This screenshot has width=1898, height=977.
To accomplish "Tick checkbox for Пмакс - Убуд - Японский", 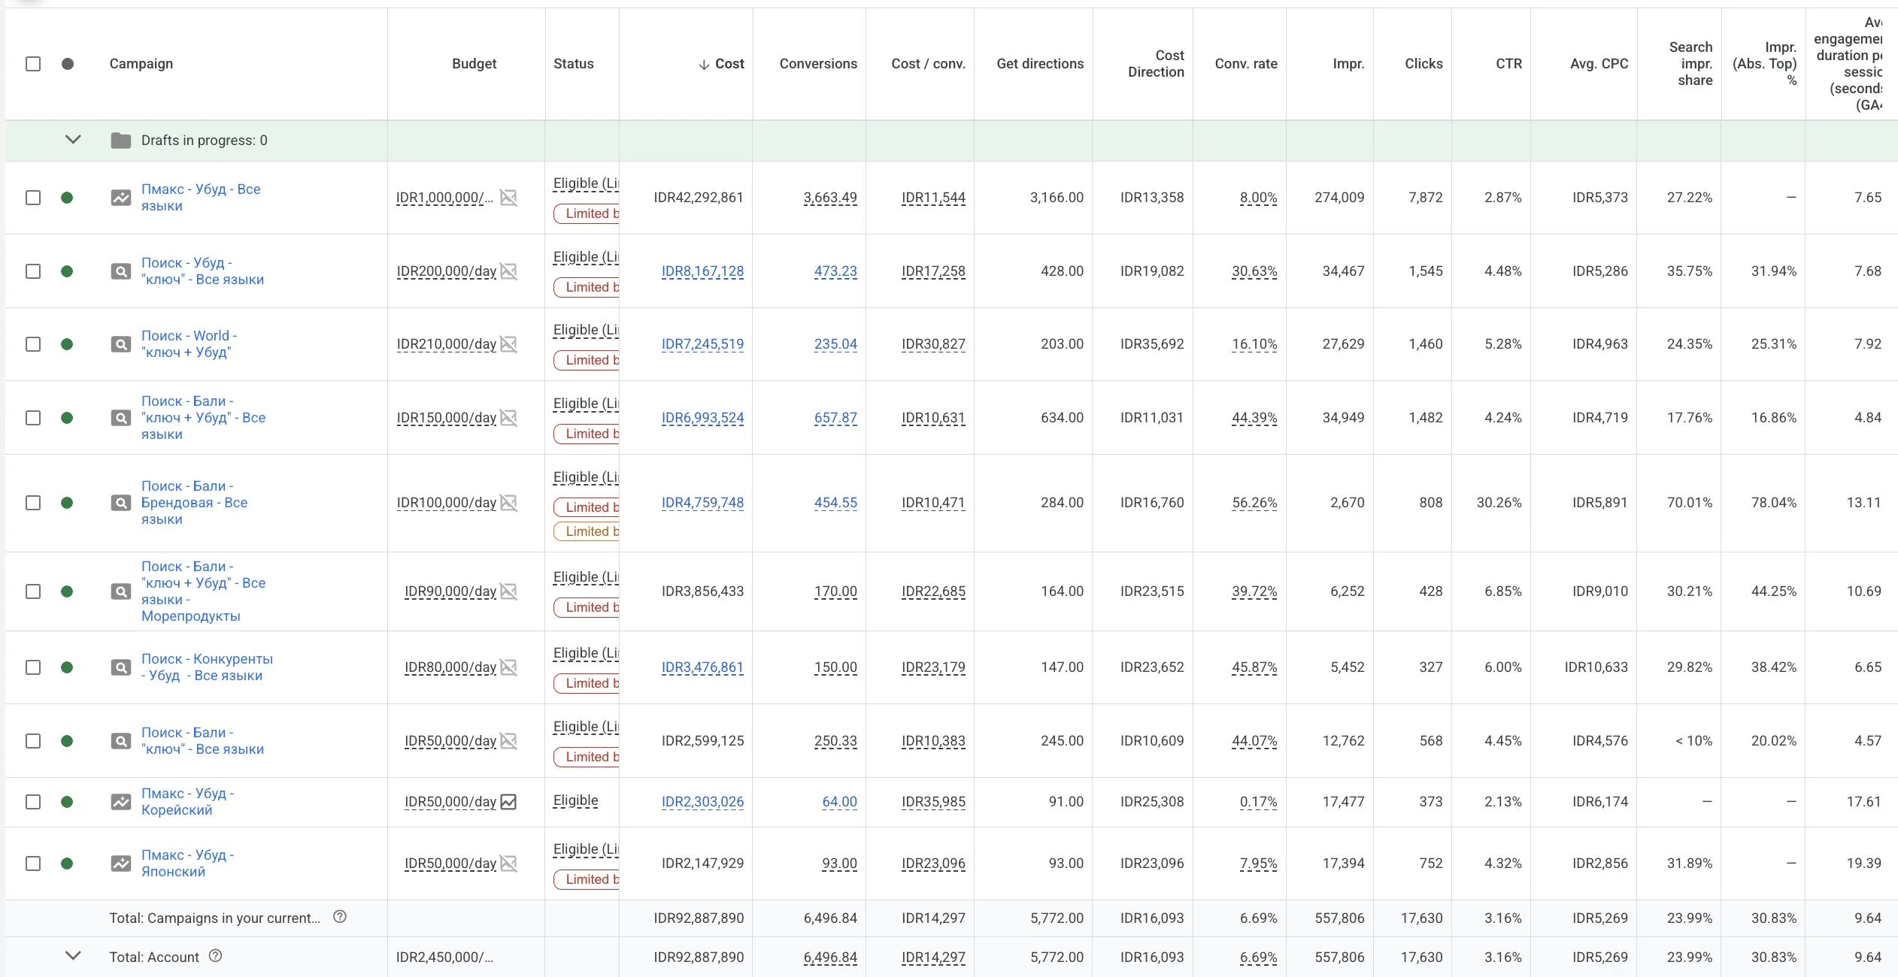I will 33,864.
